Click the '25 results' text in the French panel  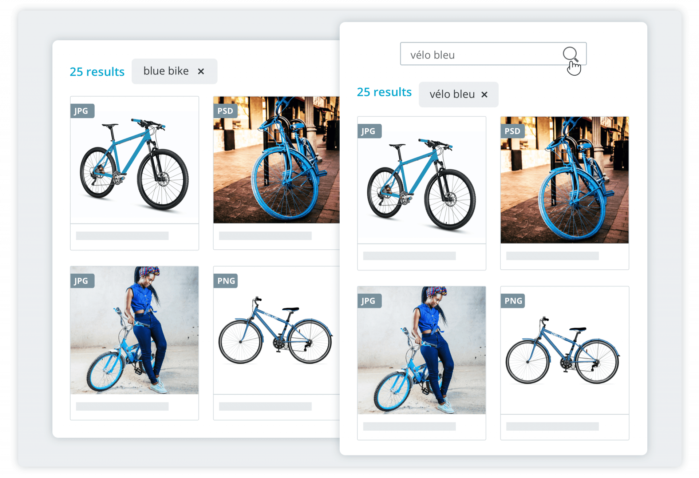pyautogui.click(x=384, y=92)
